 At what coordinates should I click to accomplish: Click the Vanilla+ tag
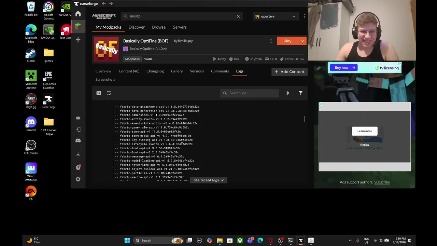[149, 59]
